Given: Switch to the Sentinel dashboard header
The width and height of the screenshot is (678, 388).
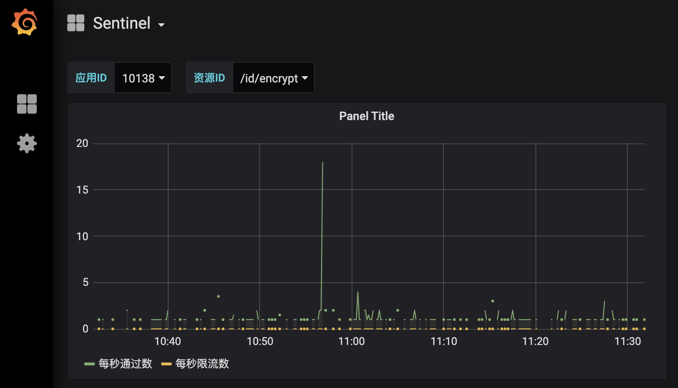Looking at the screenshot, I should click(121, 23).
